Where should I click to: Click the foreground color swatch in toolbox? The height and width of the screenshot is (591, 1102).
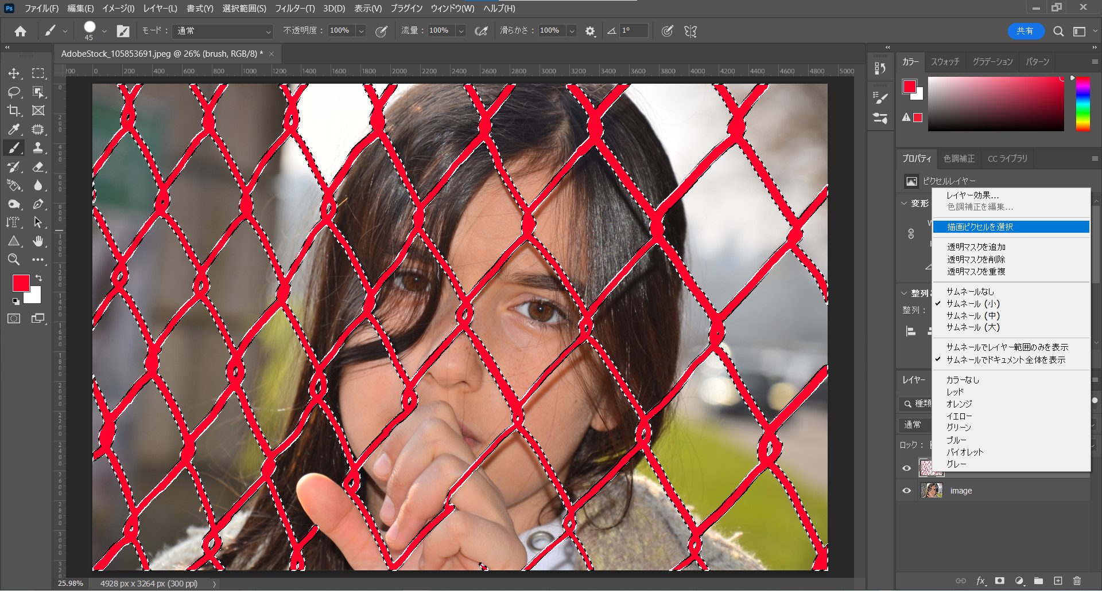[21, 283]
